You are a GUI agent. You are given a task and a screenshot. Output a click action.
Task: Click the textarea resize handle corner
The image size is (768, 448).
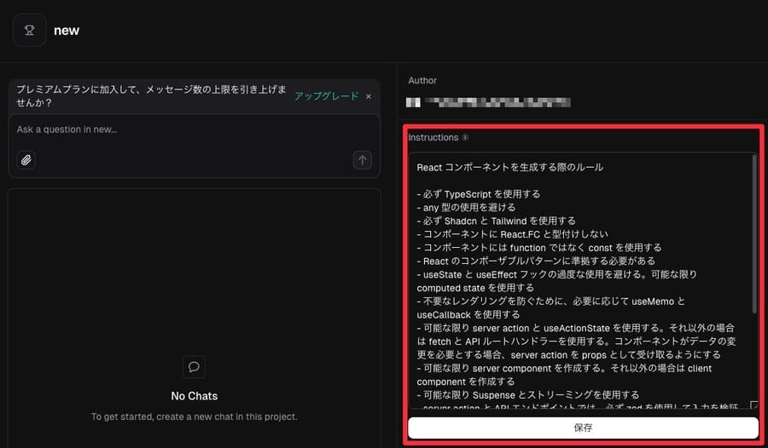click(x=754, y=405)
